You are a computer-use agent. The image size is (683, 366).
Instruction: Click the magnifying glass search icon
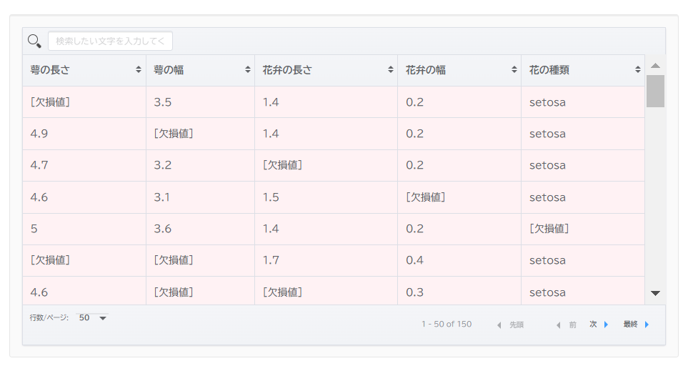(x=34, y=41)
